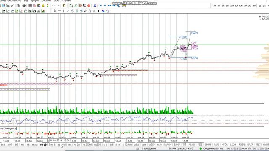
Task: Open the График menu
Action: tap(35, 1)
